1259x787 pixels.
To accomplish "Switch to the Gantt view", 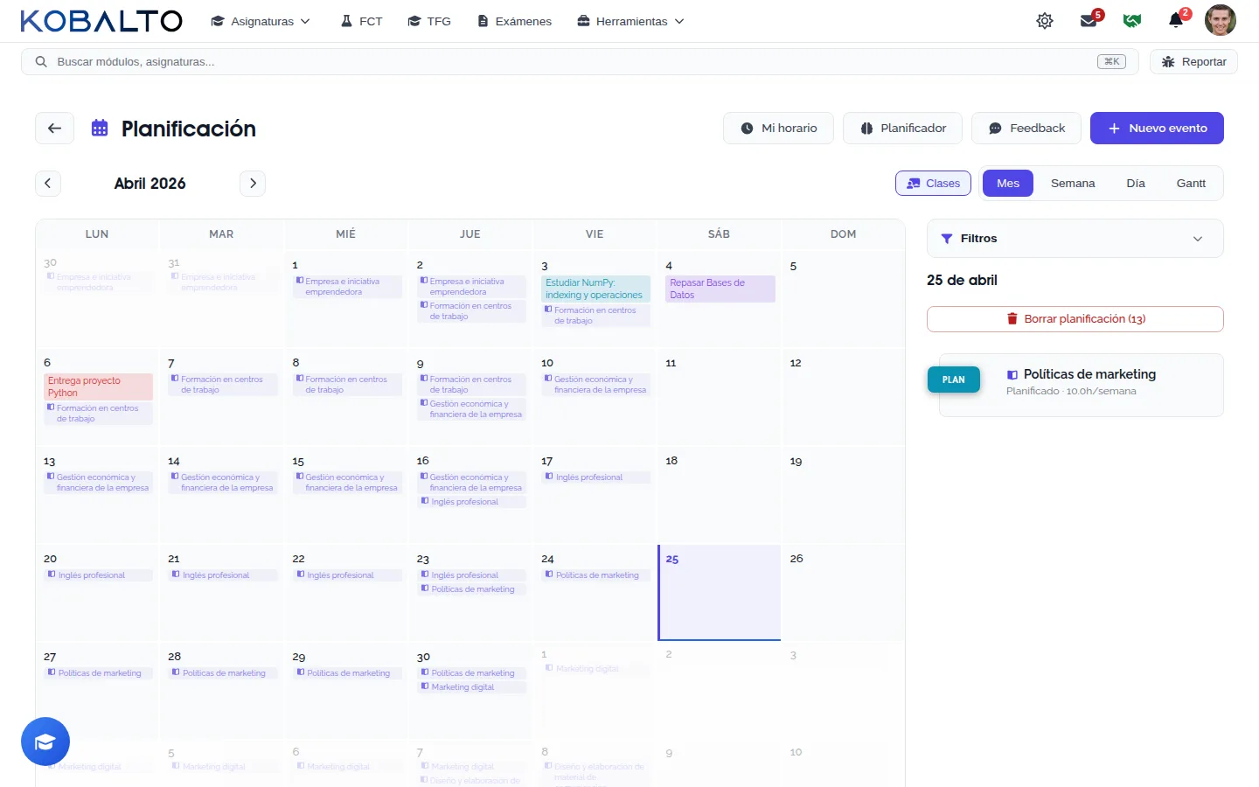I will coord(1191,183).
